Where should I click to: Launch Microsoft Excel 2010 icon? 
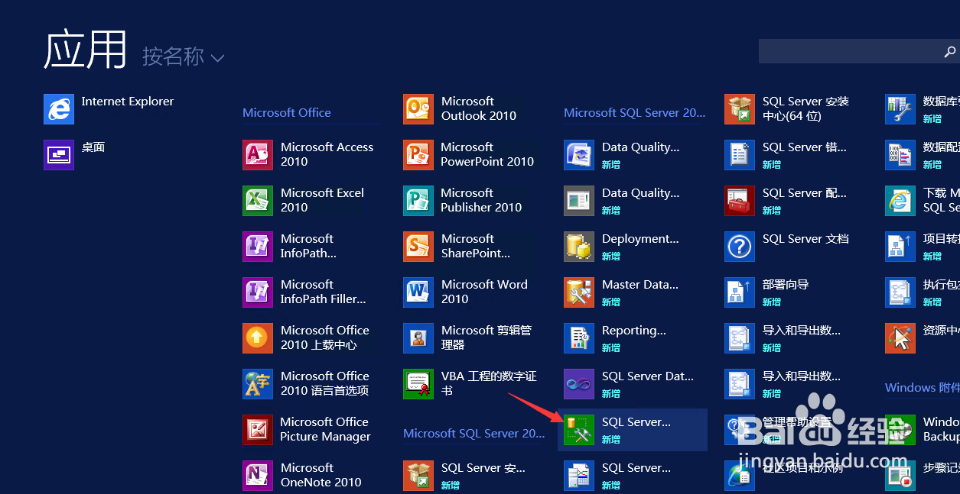coord(258,201)
